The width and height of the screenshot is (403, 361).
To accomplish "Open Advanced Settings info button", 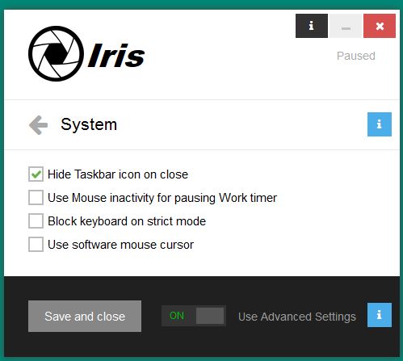I will [380, 315].
